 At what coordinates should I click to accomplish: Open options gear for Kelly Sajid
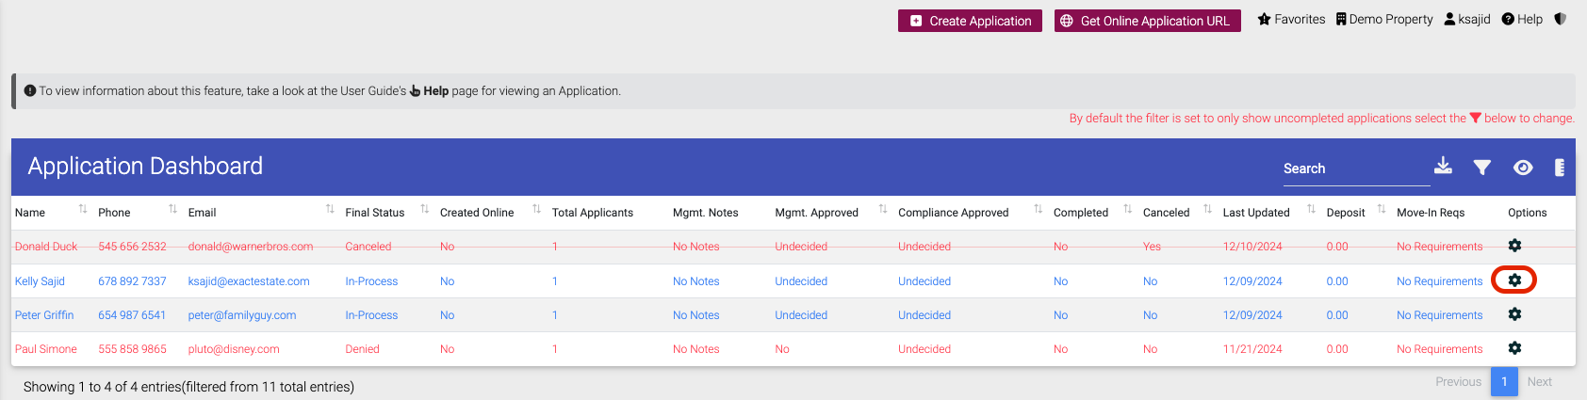pyautogui.click(x=1514, y=280)
